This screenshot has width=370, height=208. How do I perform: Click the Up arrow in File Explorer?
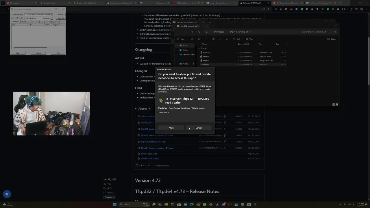point(192,32)
